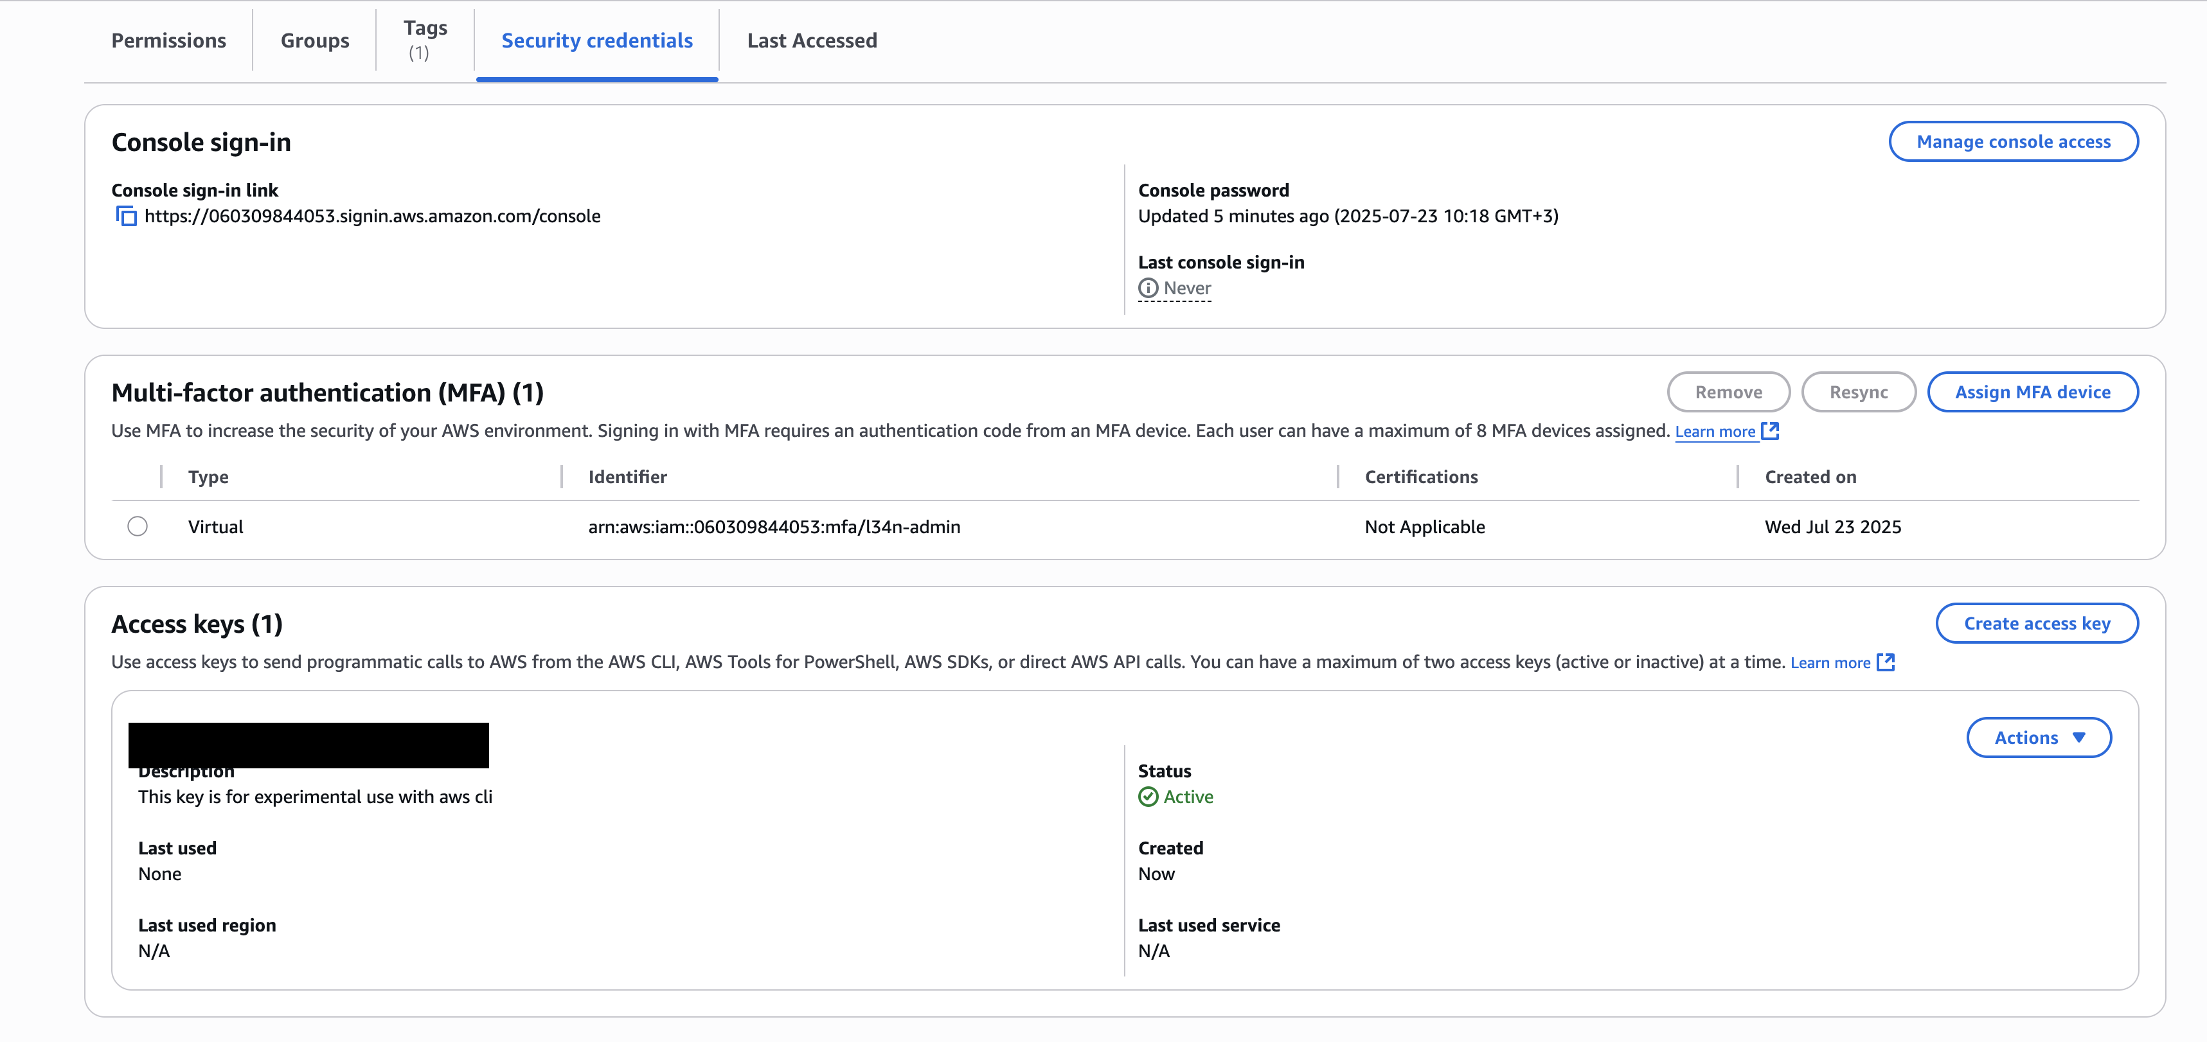Open the Tags (1) tab
This screenshot has width=2207, height=1042.
(x=425, y=39)
